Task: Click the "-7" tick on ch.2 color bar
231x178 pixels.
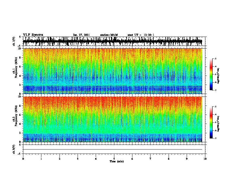Action: pyautogui.click(x=215, y=138)
